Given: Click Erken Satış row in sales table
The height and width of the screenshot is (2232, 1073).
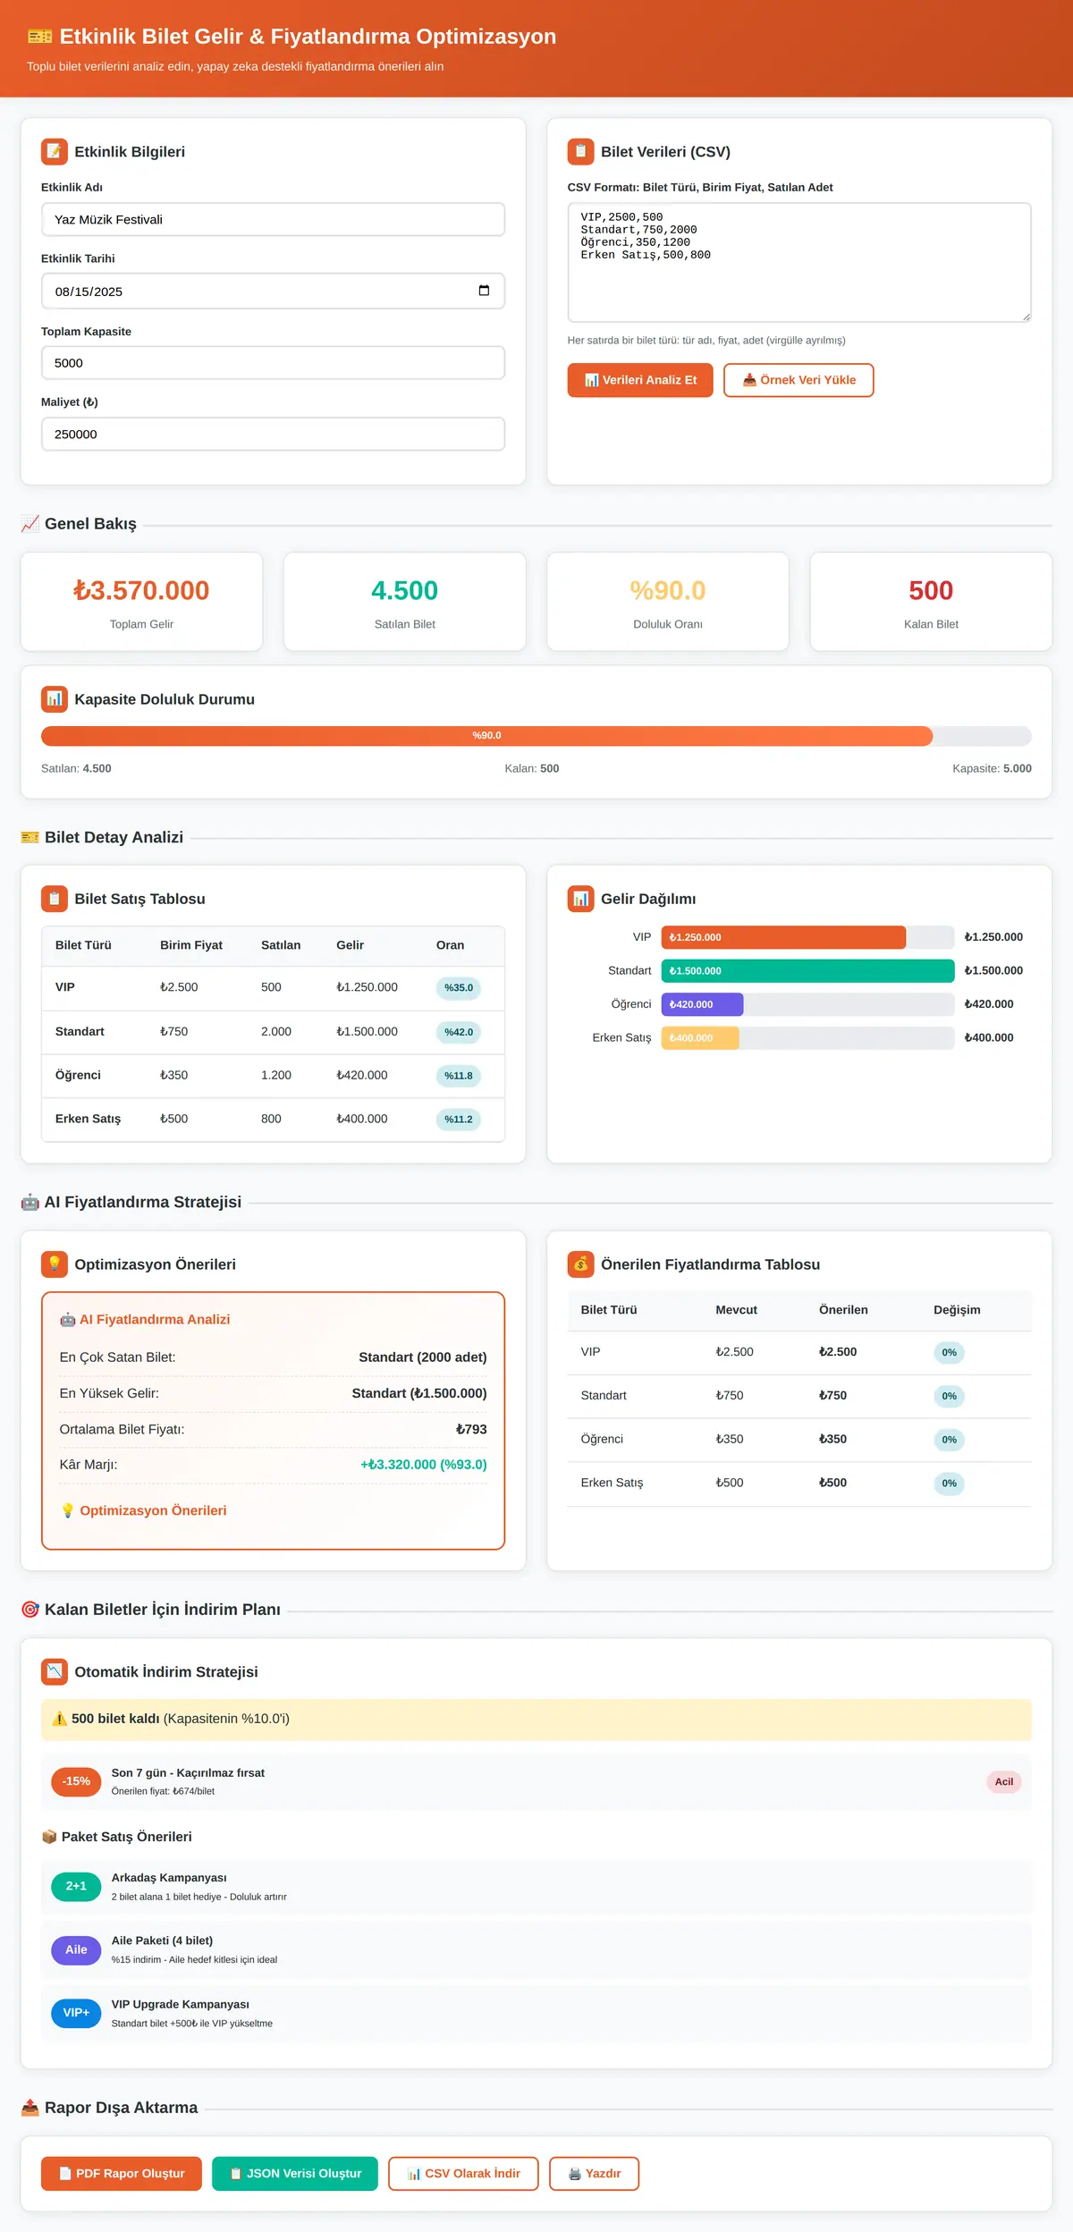Looking at the screenshot, I should (273, 1120).
